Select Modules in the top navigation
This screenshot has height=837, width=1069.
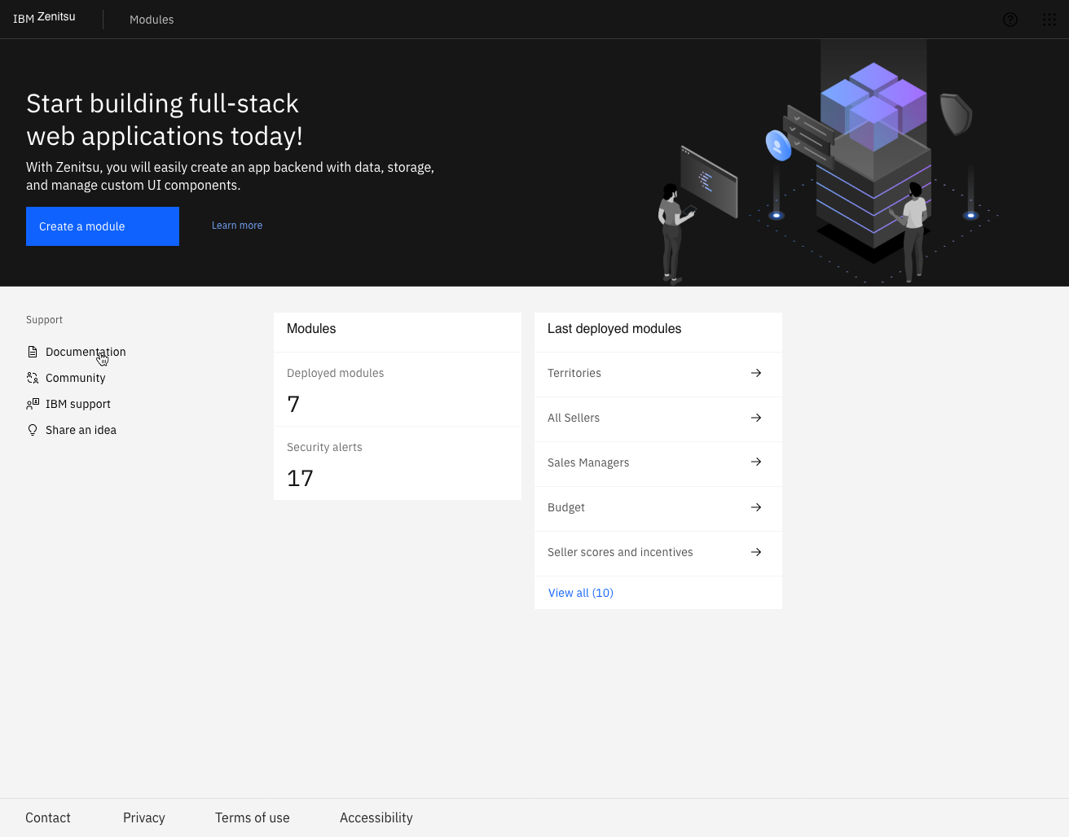click(152, 20)
